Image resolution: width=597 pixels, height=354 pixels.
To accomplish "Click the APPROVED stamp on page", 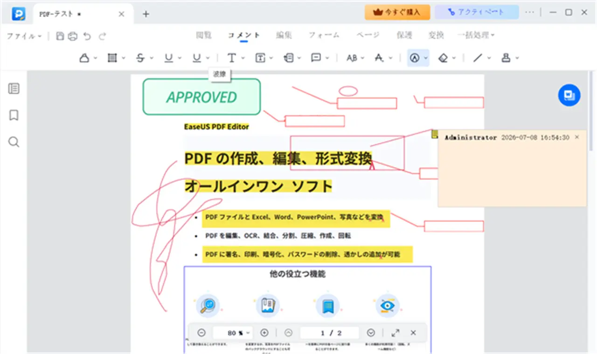I will tap(201, 97).
